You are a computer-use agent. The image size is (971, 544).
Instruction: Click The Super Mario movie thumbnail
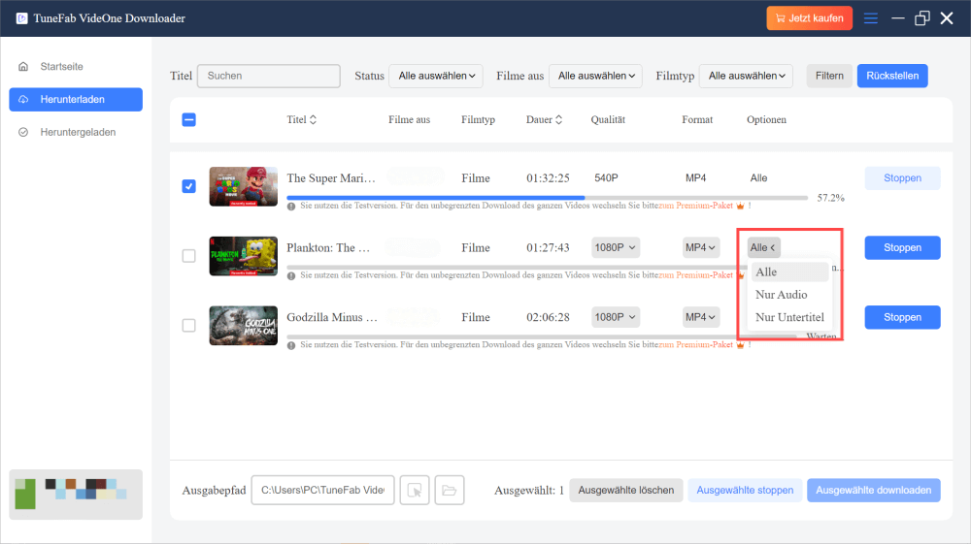tap(244, 186)
